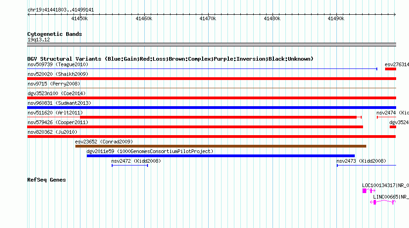Select the 41470k ruler tick label

click(208, 18)
